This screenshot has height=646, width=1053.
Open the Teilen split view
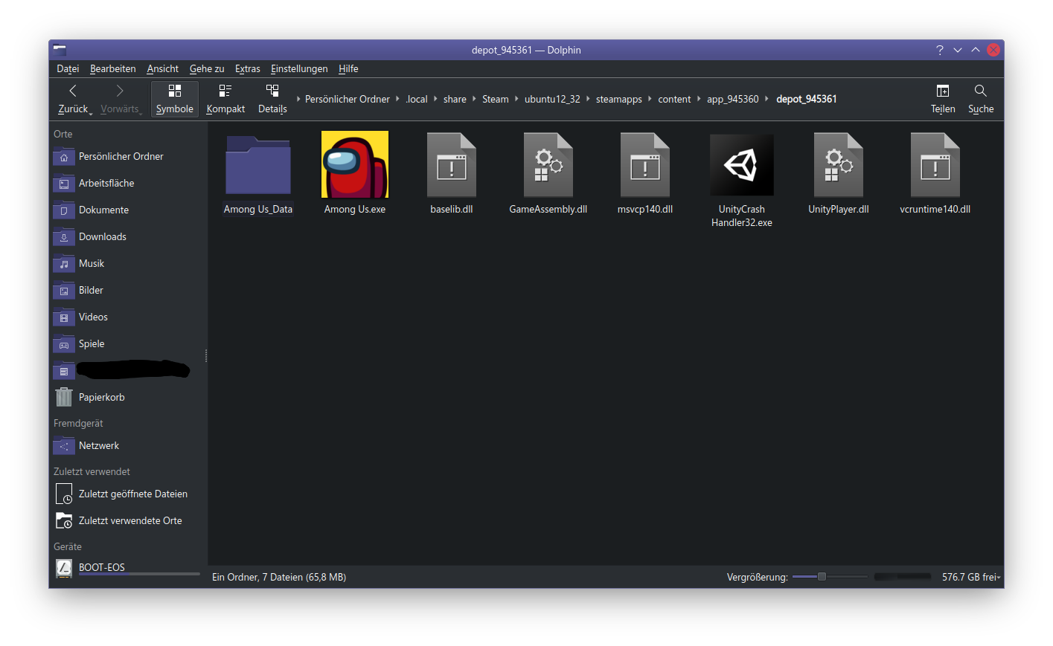943,99
